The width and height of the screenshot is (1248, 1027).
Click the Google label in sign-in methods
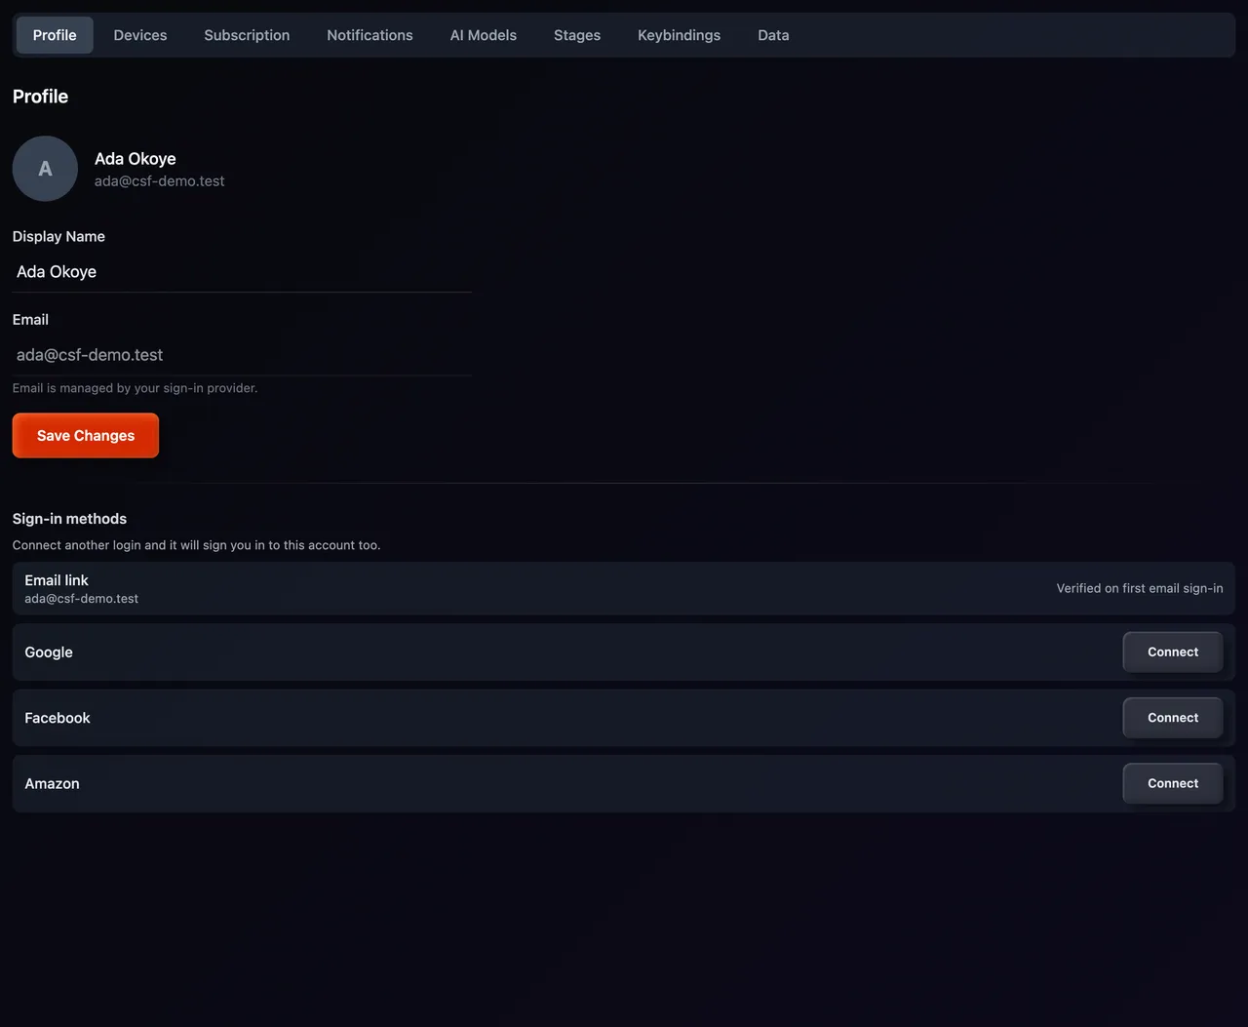coord(49,652)
